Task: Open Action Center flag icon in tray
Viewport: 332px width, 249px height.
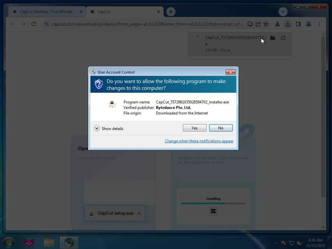Action: pos(284,243)
